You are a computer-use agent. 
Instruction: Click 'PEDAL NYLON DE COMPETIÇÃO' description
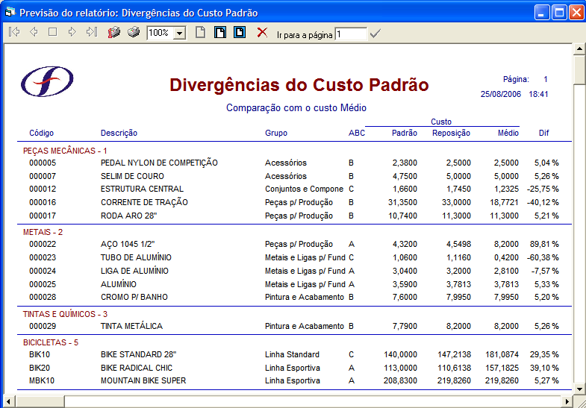tap(159, 163)
